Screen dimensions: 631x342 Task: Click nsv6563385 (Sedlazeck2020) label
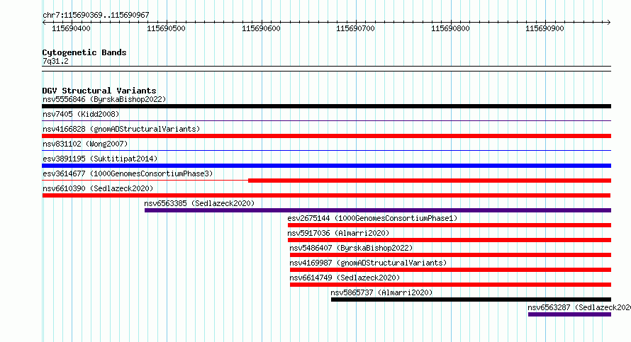tap(200, 203)
